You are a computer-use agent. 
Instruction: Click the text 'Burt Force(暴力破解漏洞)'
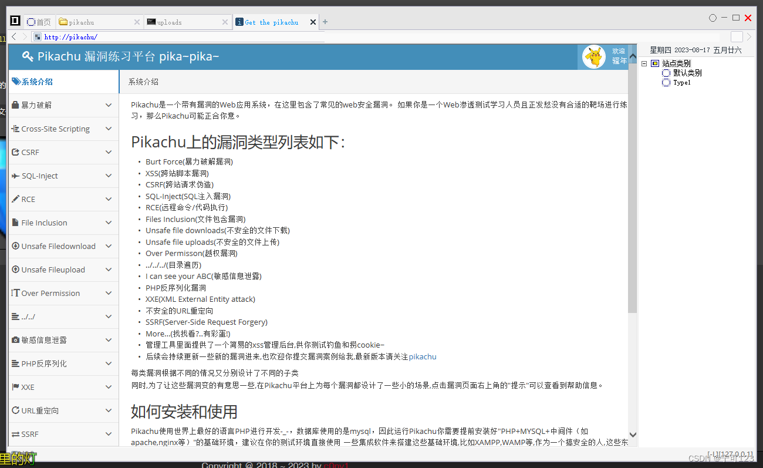click(x=189, y=161)
